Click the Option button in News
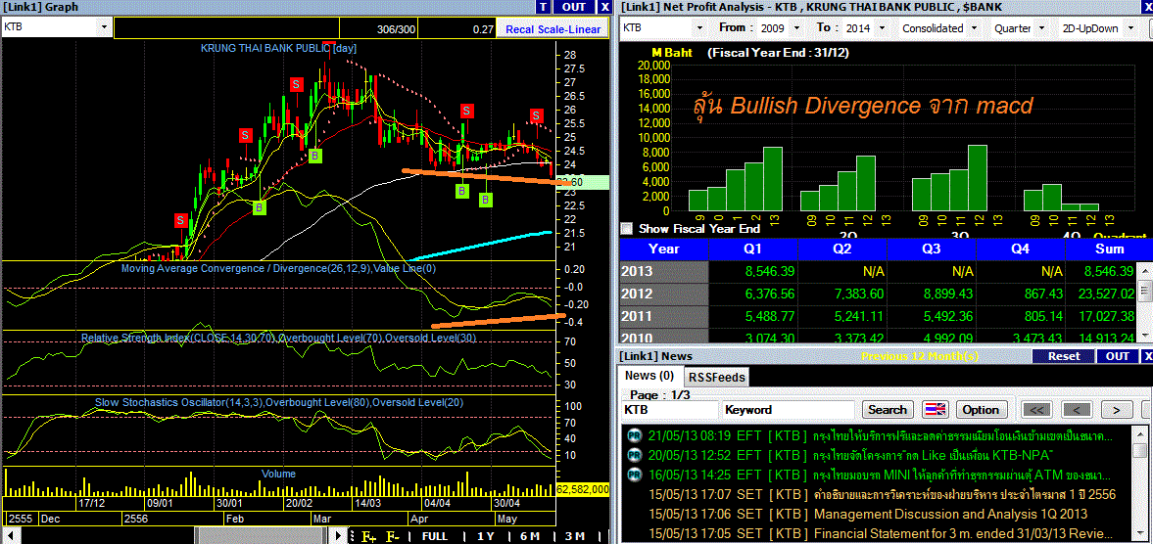1153x544 pixels. (981, 410)
